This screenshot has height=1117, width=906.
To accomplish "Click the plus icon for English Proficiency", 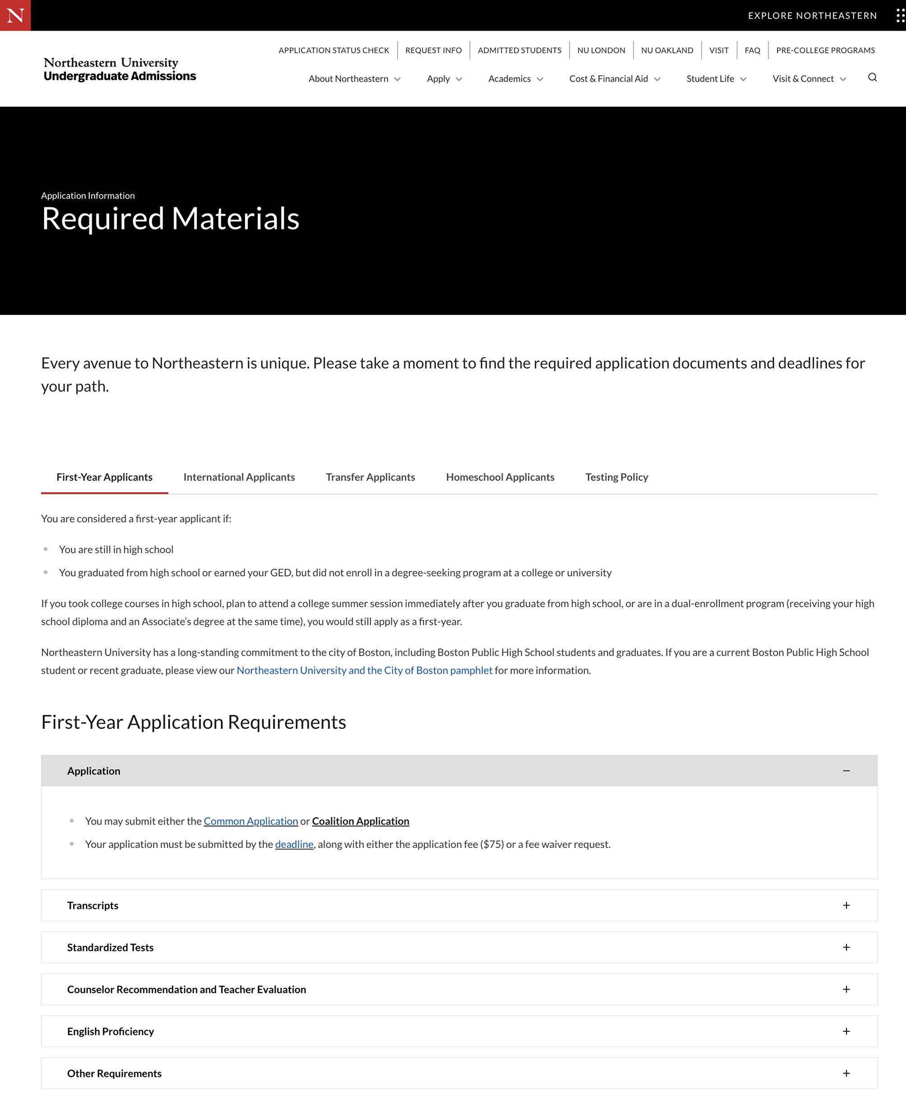I will 846,1031.
